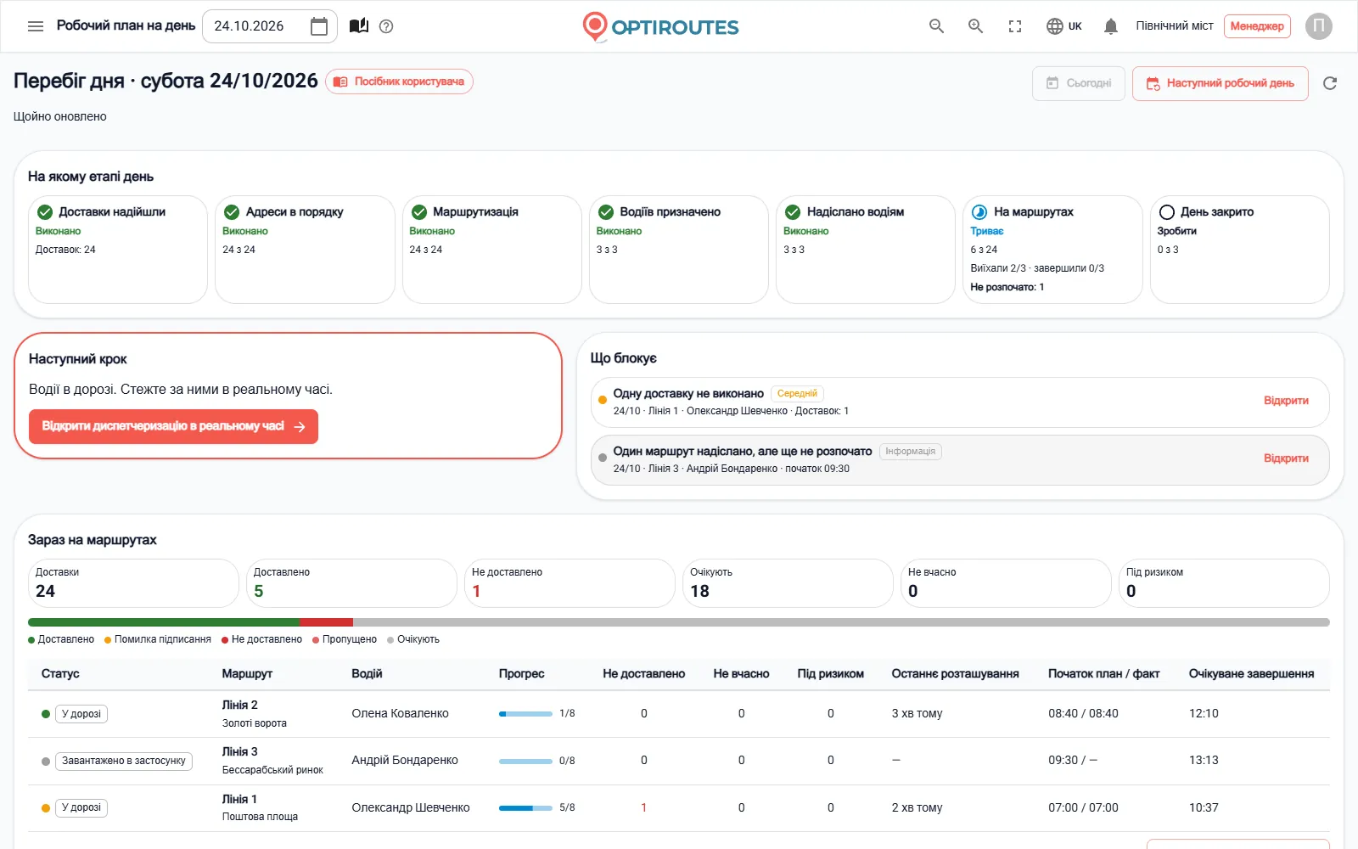Open the user guide book icon
The width and height of the screenshot is (1358, 849).
pyautogui.click(x=359, y=26)
